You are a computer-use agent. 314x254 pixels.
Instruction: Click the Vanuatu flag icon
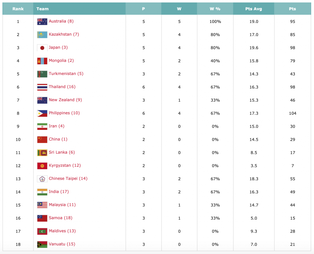click(42, 244)
